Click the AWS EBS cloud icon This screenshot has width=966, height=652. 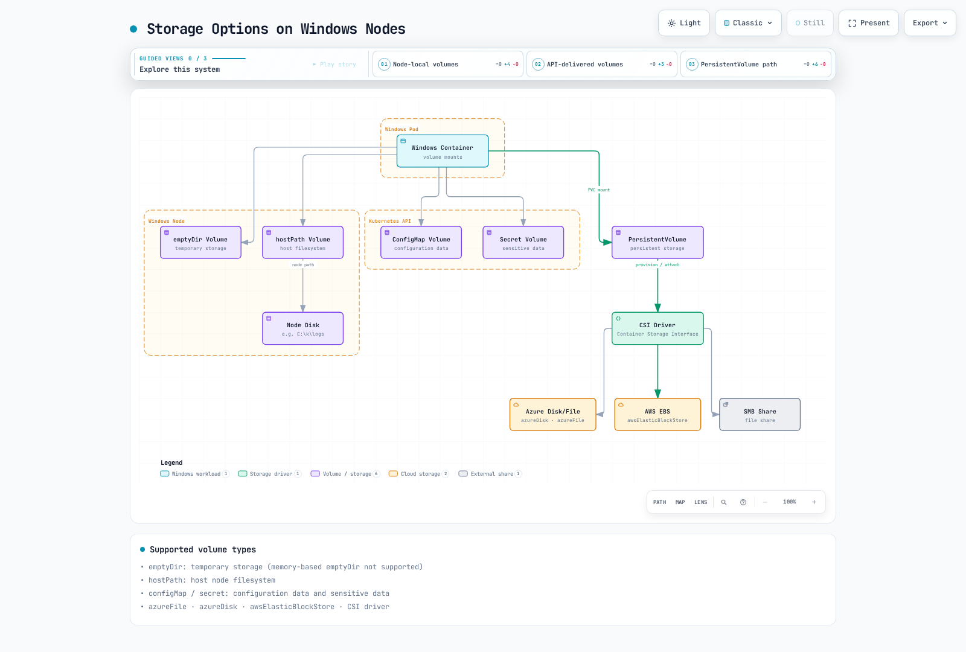coord(621,404)
